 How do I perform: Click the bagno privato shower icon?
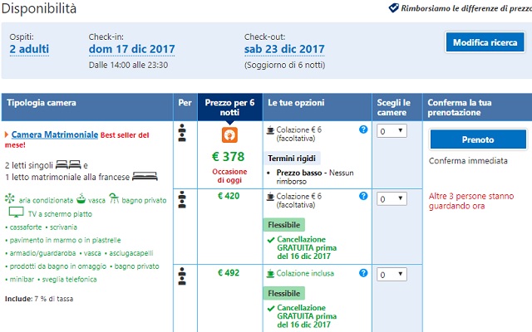pyautogui.click(x=114, y=199)
